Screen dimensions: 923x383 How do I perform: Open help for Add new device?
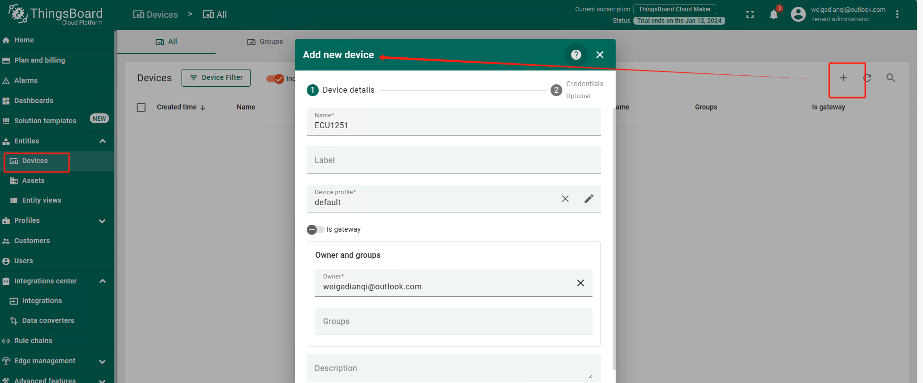(576, 55)
